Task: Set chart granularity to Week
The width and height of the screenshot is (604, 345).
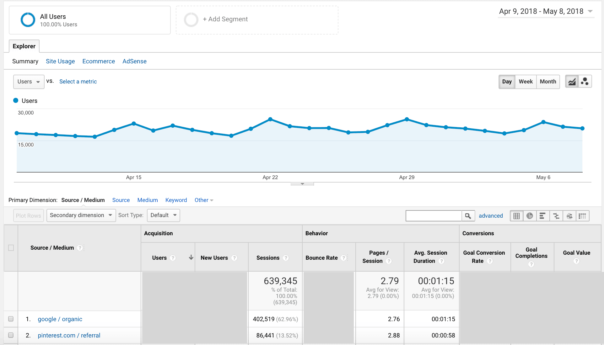Action: point(526,82)
